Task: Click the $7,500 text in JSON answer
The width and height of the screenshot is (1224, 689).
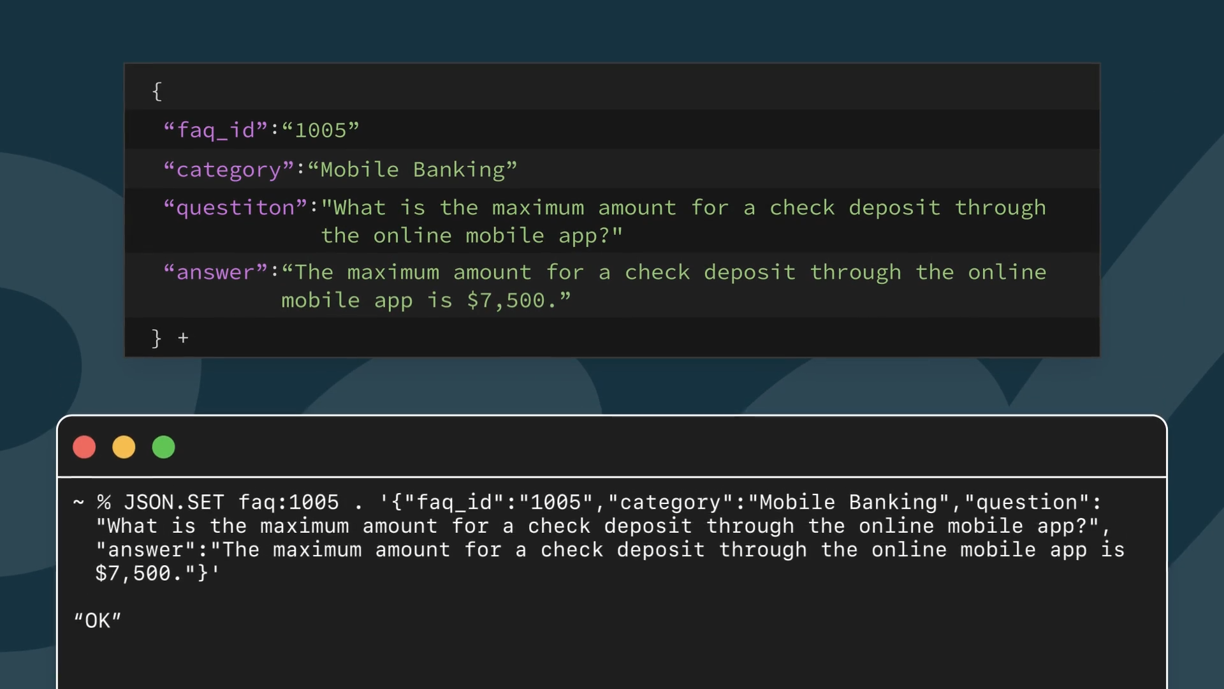Action: [x=506, y=300]
